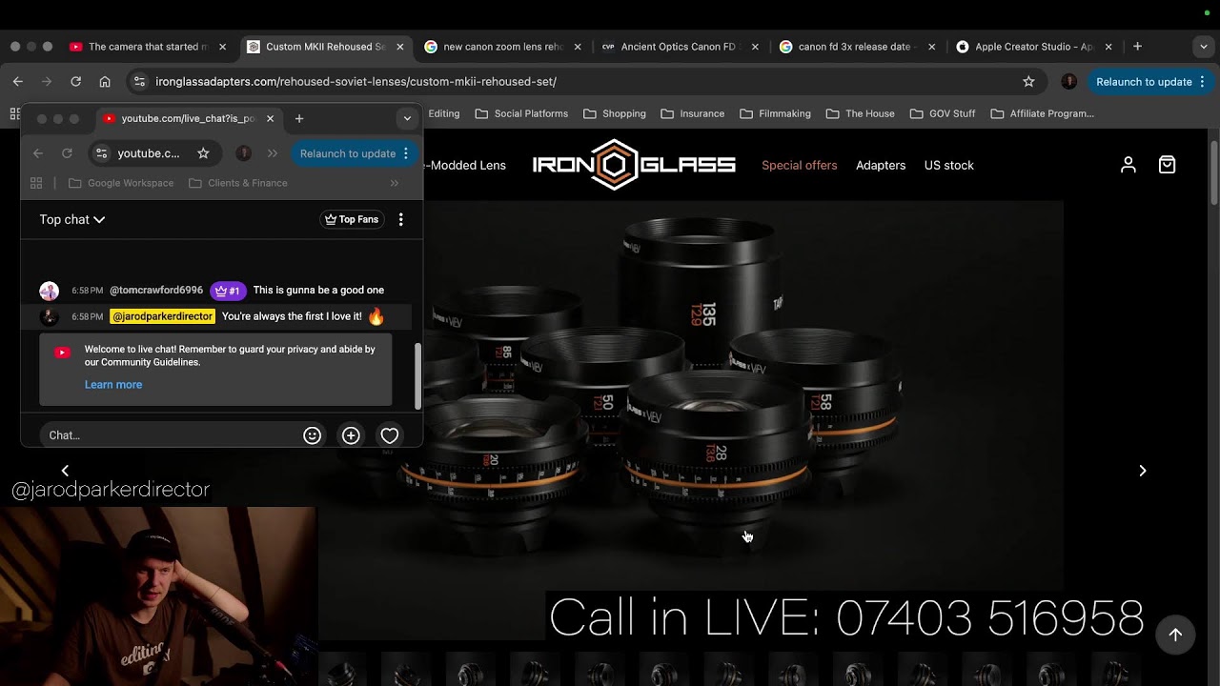
Task: Follow Learn more link in chat notice
Action: [113, 385]
